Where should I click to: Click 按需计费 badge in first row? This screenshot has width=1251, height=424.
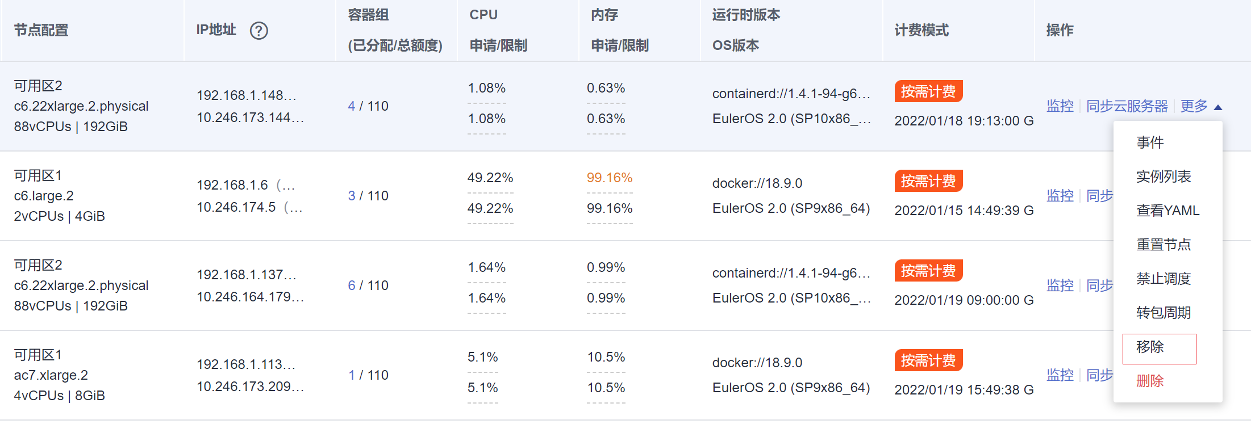[x=928, y=91]
